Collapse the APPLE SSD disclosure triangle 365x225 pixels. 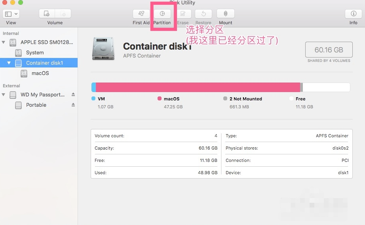coord(4,42)
